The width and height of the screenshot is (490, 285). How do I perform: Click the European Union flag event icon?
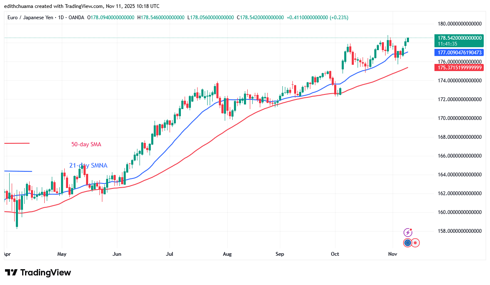coord(408,242)
